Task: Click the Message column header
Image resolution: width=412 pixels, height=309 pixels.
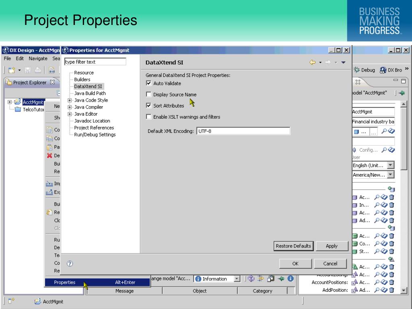Action: tap(125, 291)
